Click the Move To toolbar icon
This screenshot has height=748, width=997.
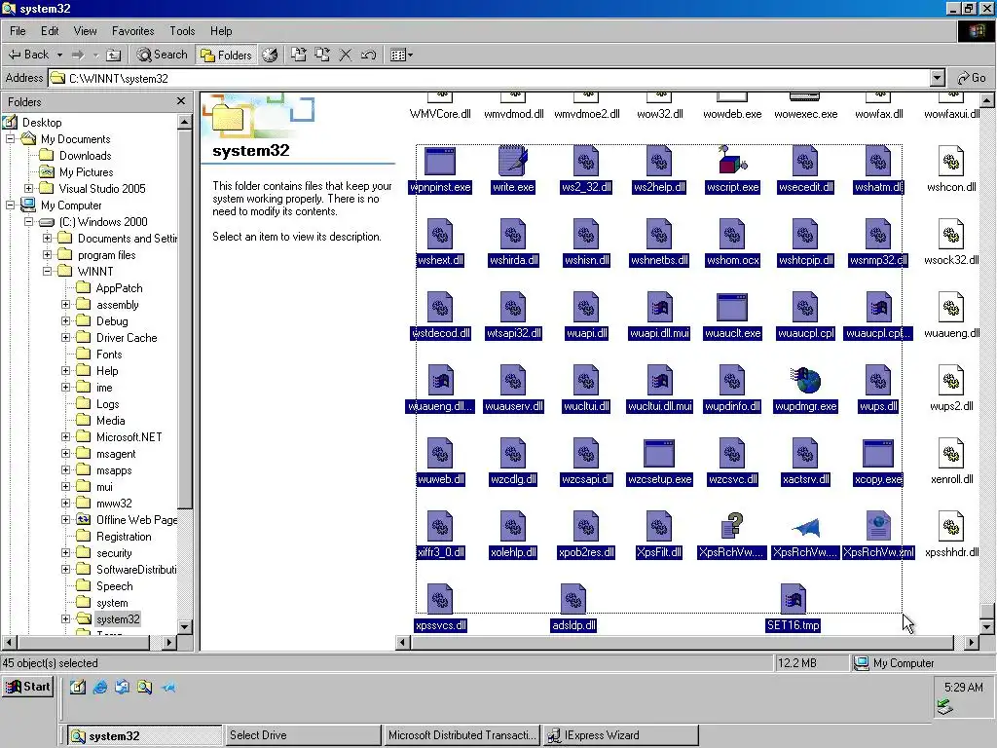pyautogui.click(x=298, y=55)
